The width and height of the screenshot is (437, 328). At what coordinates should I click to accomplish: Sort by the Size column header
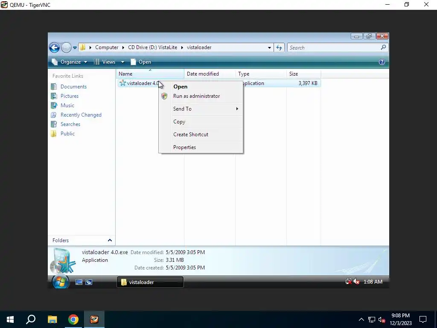click(x=303, y=74)
